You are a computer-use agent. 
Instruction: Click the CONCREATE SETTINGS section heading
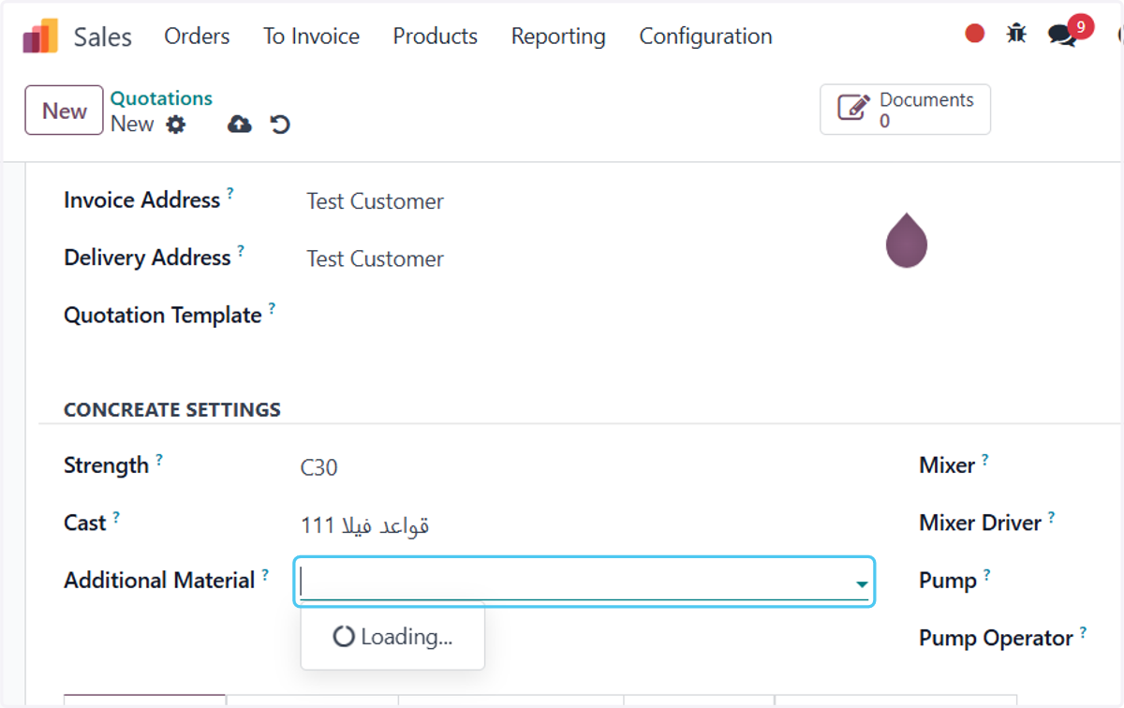pyautogui.click(x=172, y=410)
